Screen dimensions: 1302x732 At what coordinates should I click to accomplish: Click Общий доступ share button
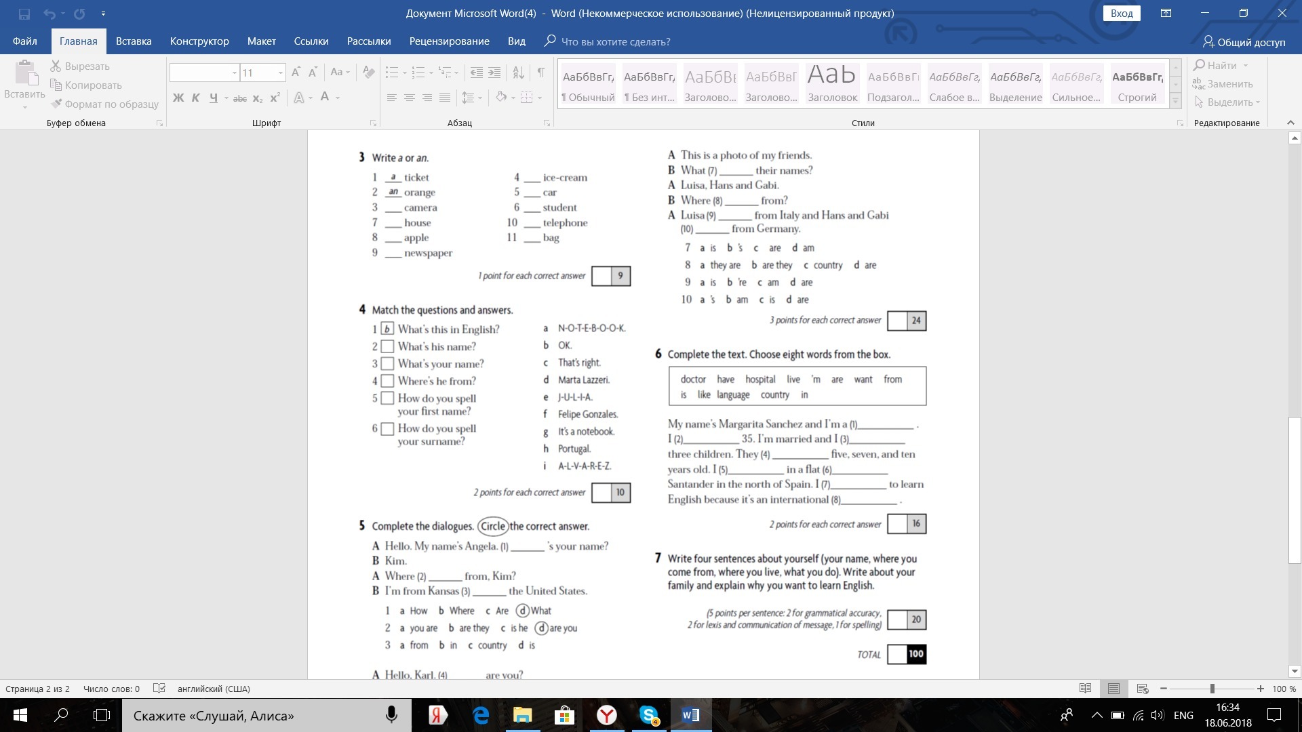pyautogui.click(x=1244, y=42)
